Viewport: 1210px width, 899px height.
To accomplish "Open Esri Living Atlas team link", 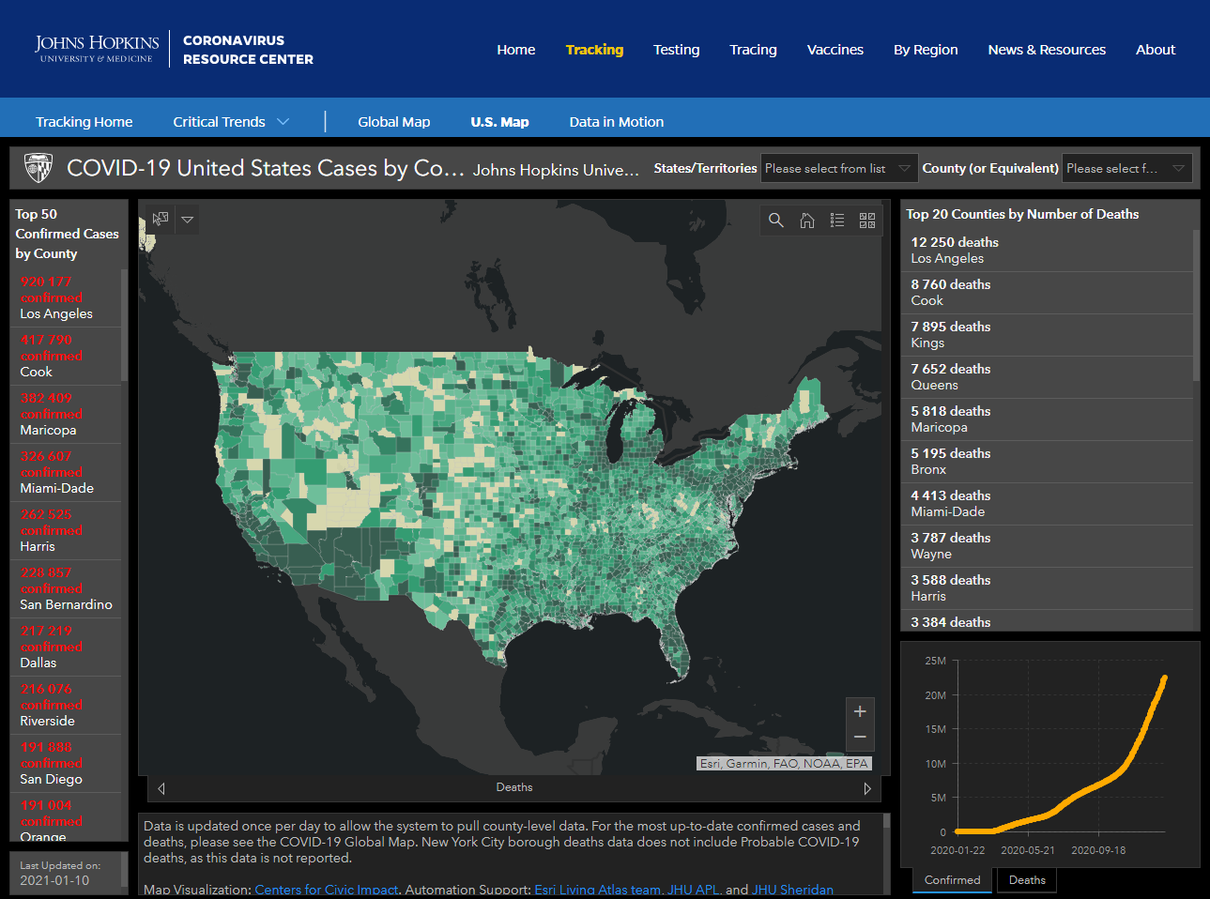I will pos(597,890).
